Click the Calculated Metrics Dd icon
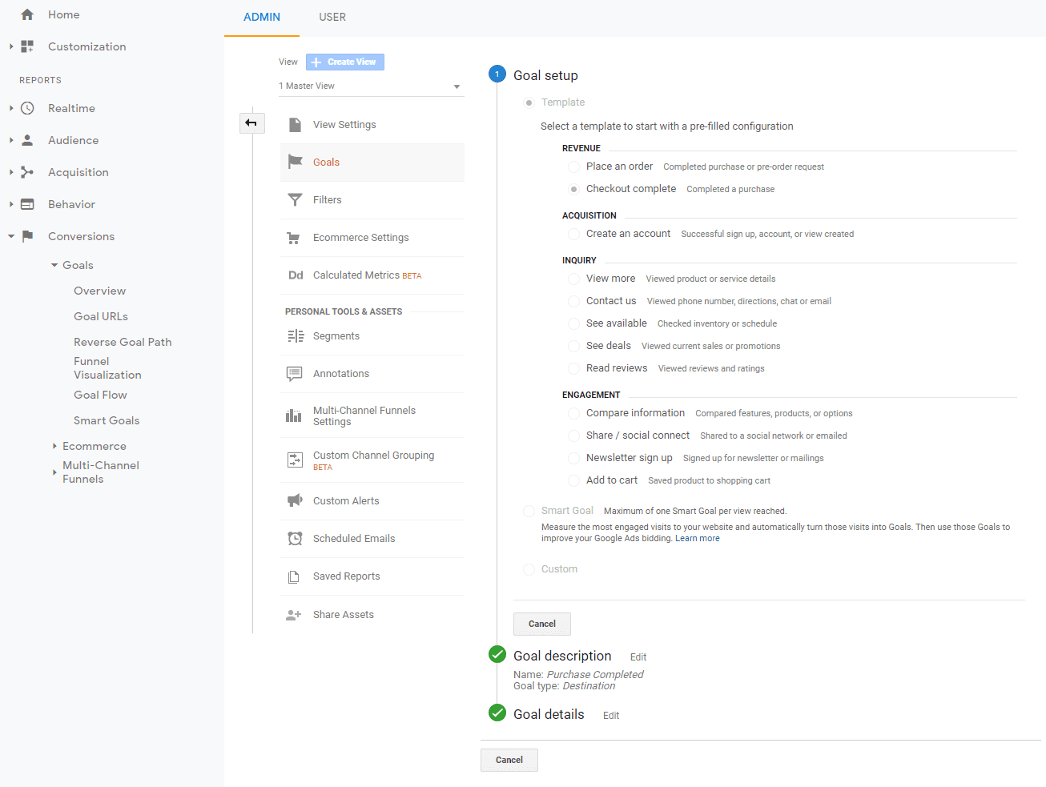 [x=294, y=275]
